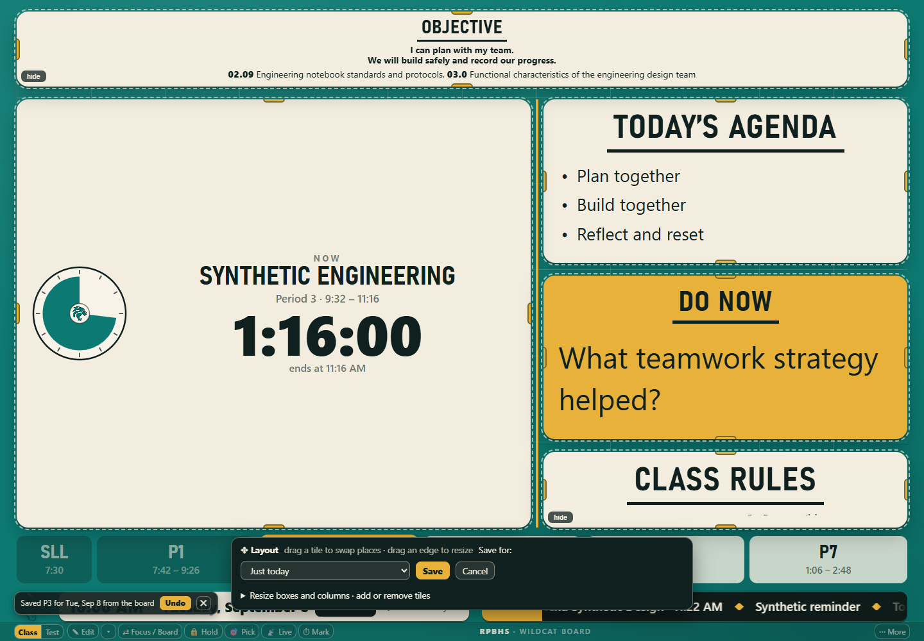Expand Resize boxes and columns section

336,595
